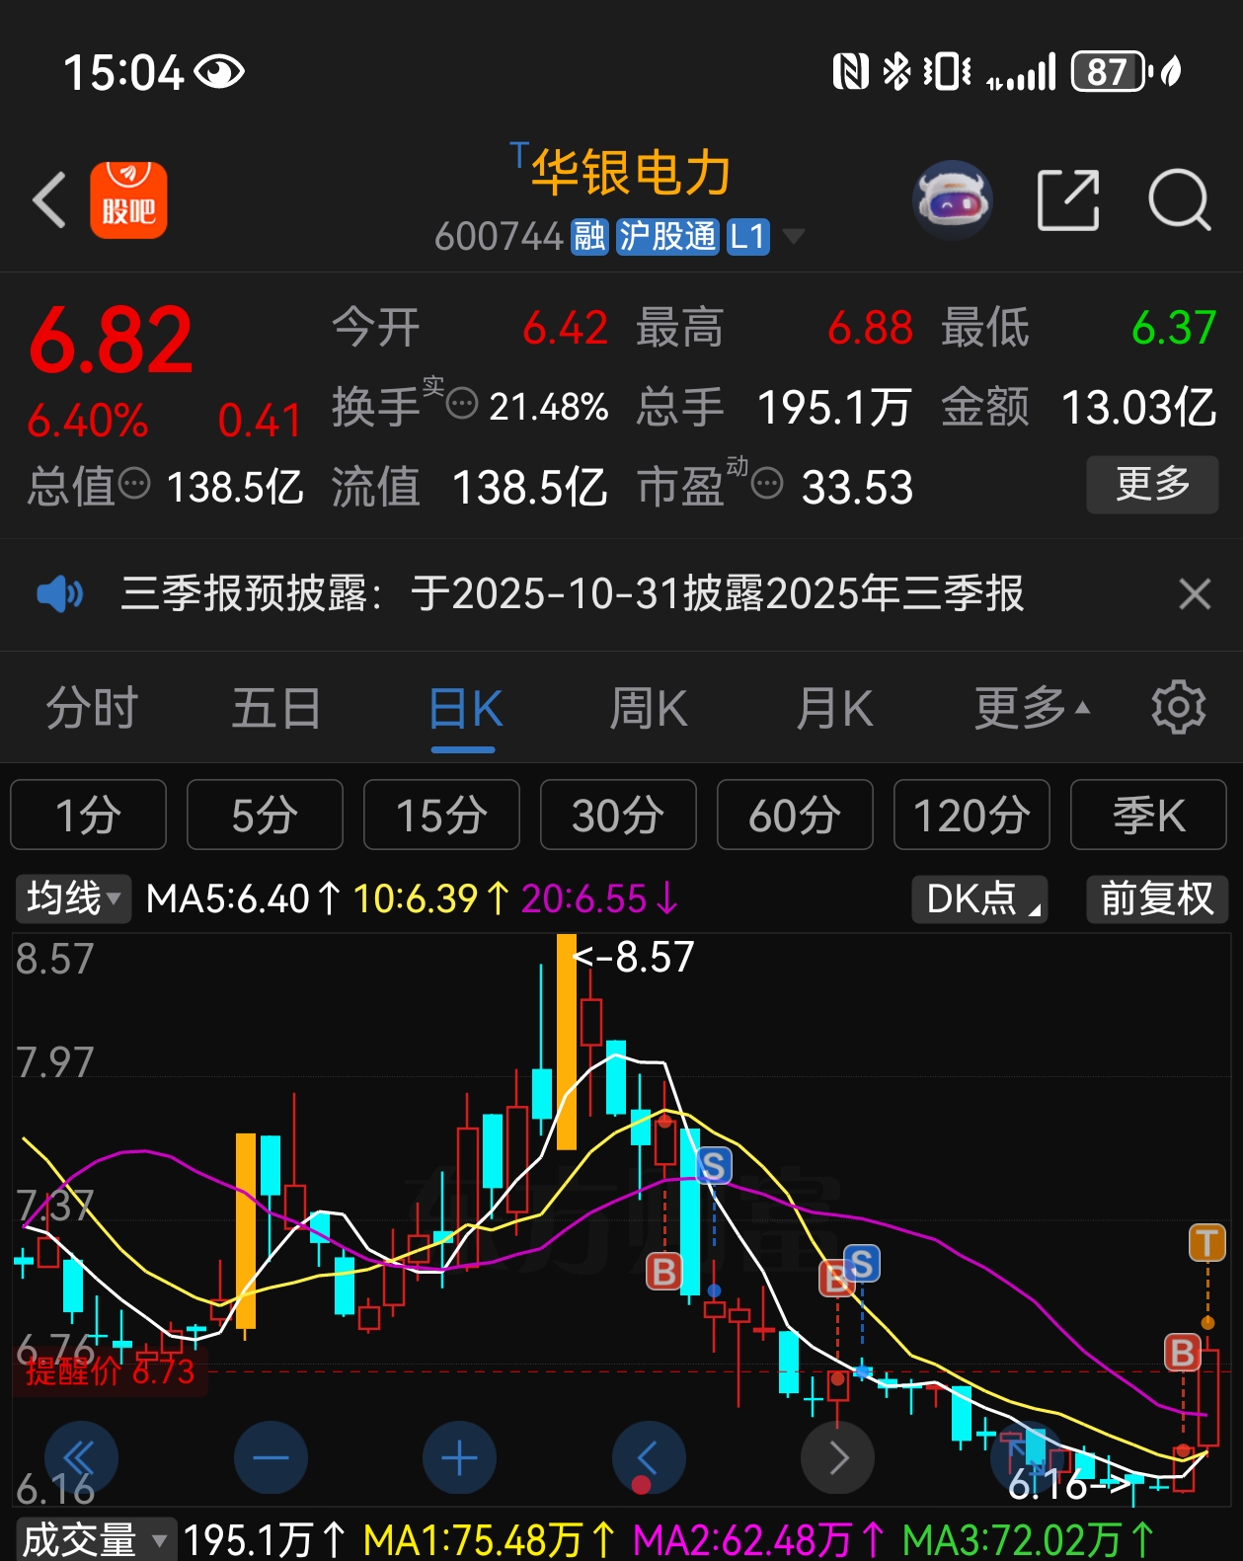
Task: Open 三季报预披露 announcement text
Action: point(572,594)
